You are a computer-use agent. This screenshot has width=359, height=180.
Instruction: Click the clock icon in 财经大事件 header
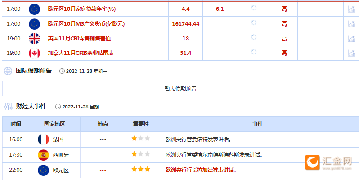[58, 107]
